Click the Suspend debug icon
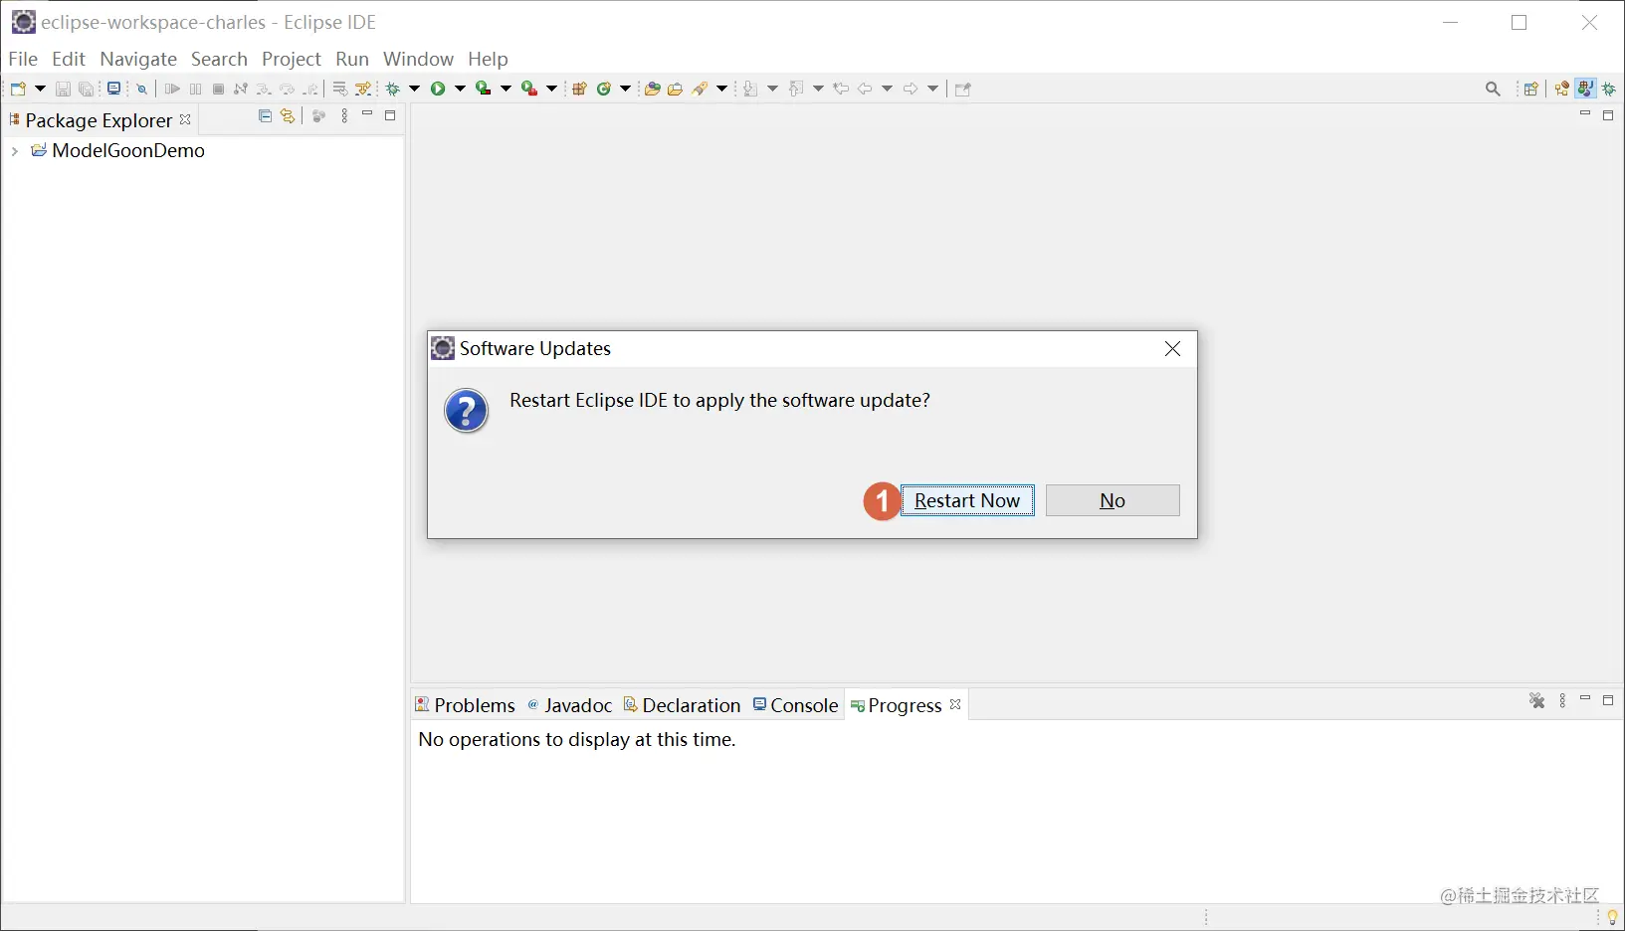The image size is (1625, 931). [x=195, y=89]
